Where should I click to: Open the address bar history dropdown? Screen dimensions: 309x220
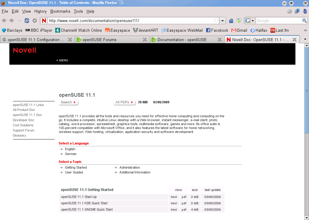tap(222, 21)
